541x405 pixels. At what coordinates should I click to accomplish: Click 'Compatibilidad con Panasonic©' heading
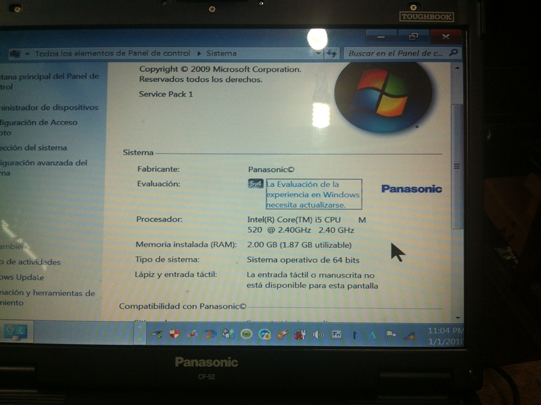(183, 306)
